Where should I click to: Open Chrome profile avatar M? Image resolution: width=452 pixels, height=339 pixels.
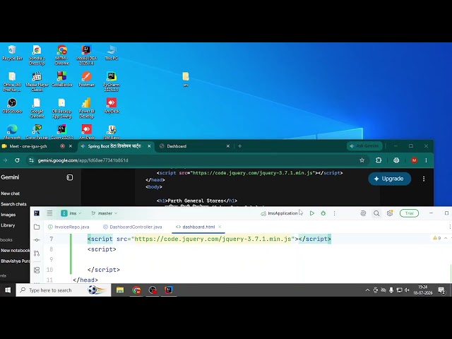(415, 160)
